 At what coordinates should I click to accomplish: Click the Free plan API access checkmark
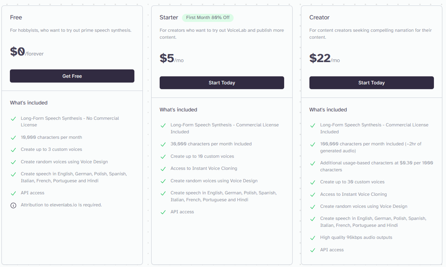click(x=14, y=193)
